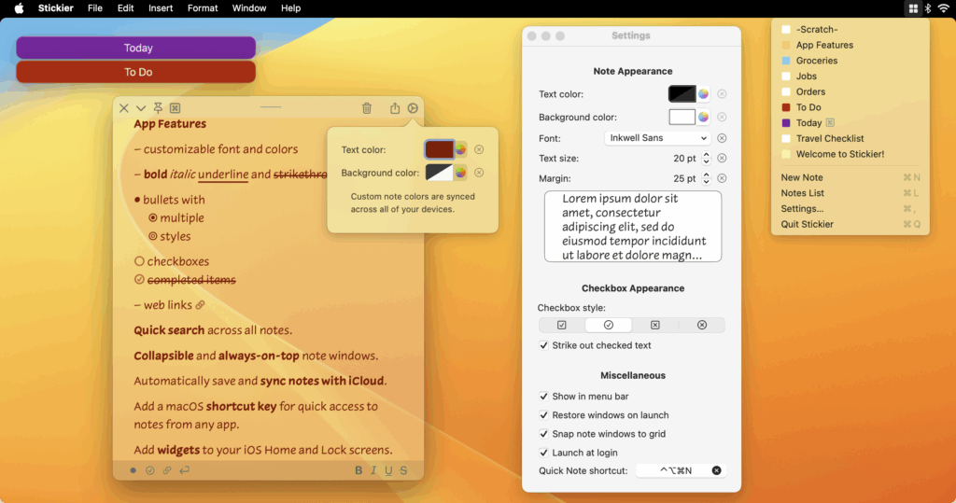The width and height of the screenshot is (956, 503).
Task: Insert a bullet from the note's bottom toolbar
Action: 133,470
